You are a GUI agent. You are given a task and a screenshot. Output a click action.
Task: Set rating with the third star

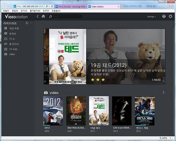tap(103, 80)
